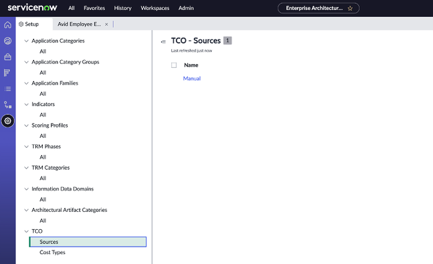Select Cost Types under TCO
Screen dimensions: 433x264
[52, 252]
